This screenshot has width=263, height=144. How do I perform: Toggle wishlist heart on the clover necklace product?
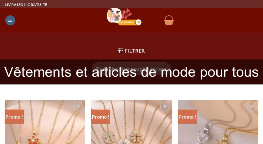165,106
